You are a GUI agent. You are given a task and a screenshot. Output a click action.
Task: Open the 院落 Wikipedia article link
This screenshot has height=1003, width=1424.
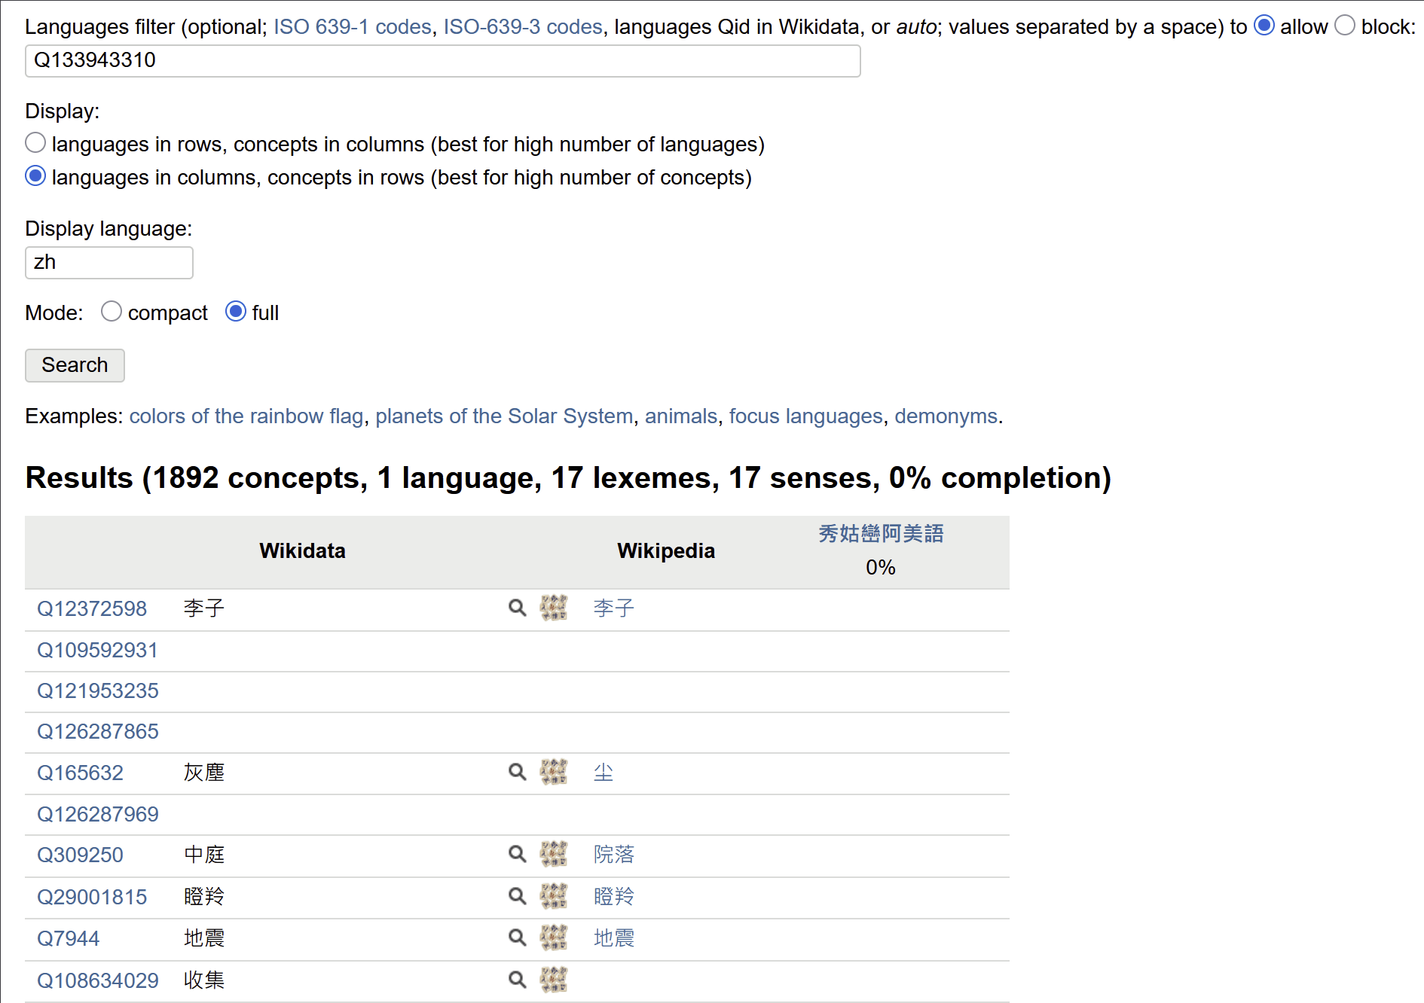(614, 855)
